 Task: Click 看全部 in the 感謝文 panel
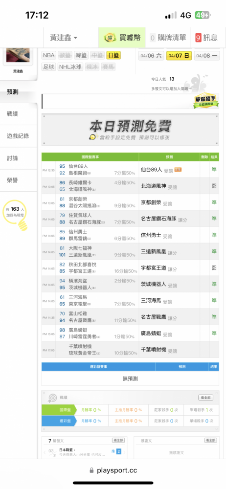click(x=210, y=441)
